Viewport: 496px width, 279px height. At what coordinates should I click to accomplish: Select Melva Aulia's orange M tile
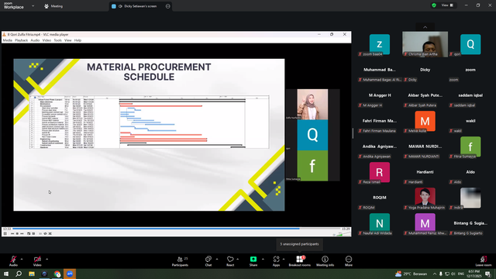tap(425, 121)
